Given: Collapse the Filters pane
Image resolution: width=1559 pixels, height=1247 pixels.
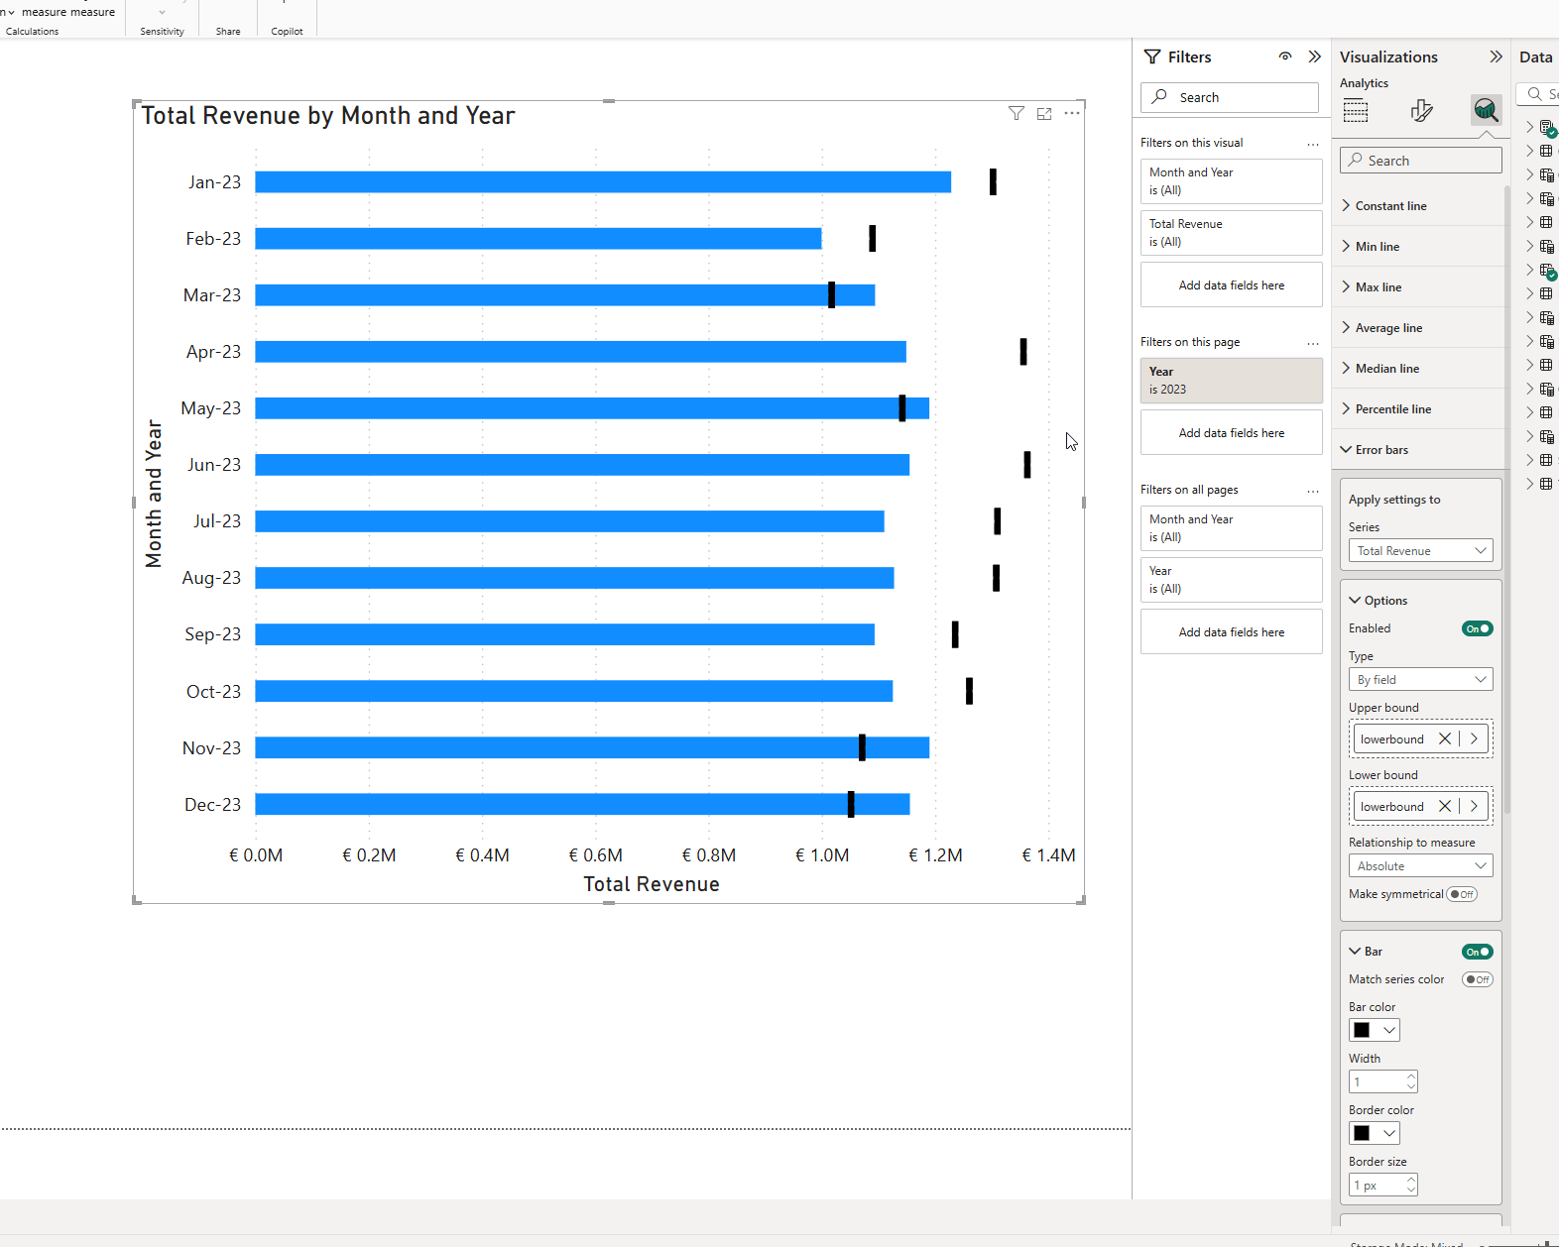Looking at the screenshot, I should [1315, 57].
